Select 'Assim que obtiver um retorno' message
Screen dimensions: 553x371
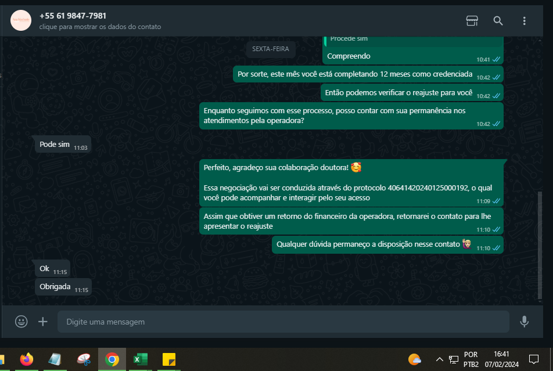(351, 221)
